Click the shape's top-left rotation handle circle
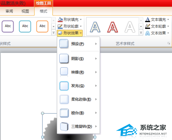Viewport: 172px width, 140px height. (x=42, y=113)
